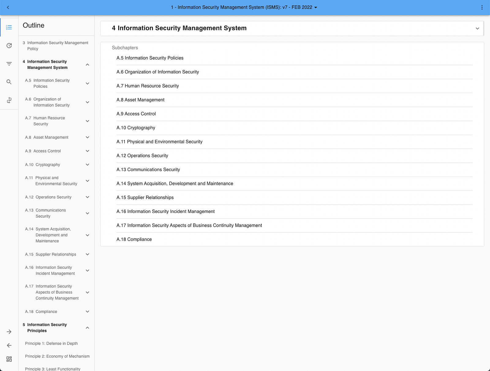Image resolution: width=490 pixels, height=371 pixels.
Task: Open subchapter A.17 Business Continuity Management
Action: [x=189, y=226]
